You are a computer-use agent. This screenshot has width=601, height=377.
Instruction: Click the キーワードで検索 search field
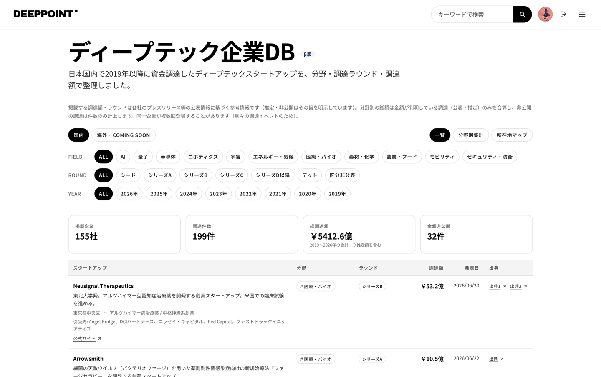472,14
